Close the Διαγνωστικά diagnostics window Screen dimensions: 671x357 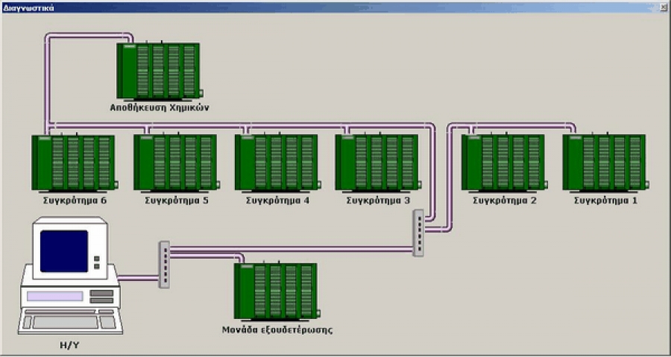(663, 6)
